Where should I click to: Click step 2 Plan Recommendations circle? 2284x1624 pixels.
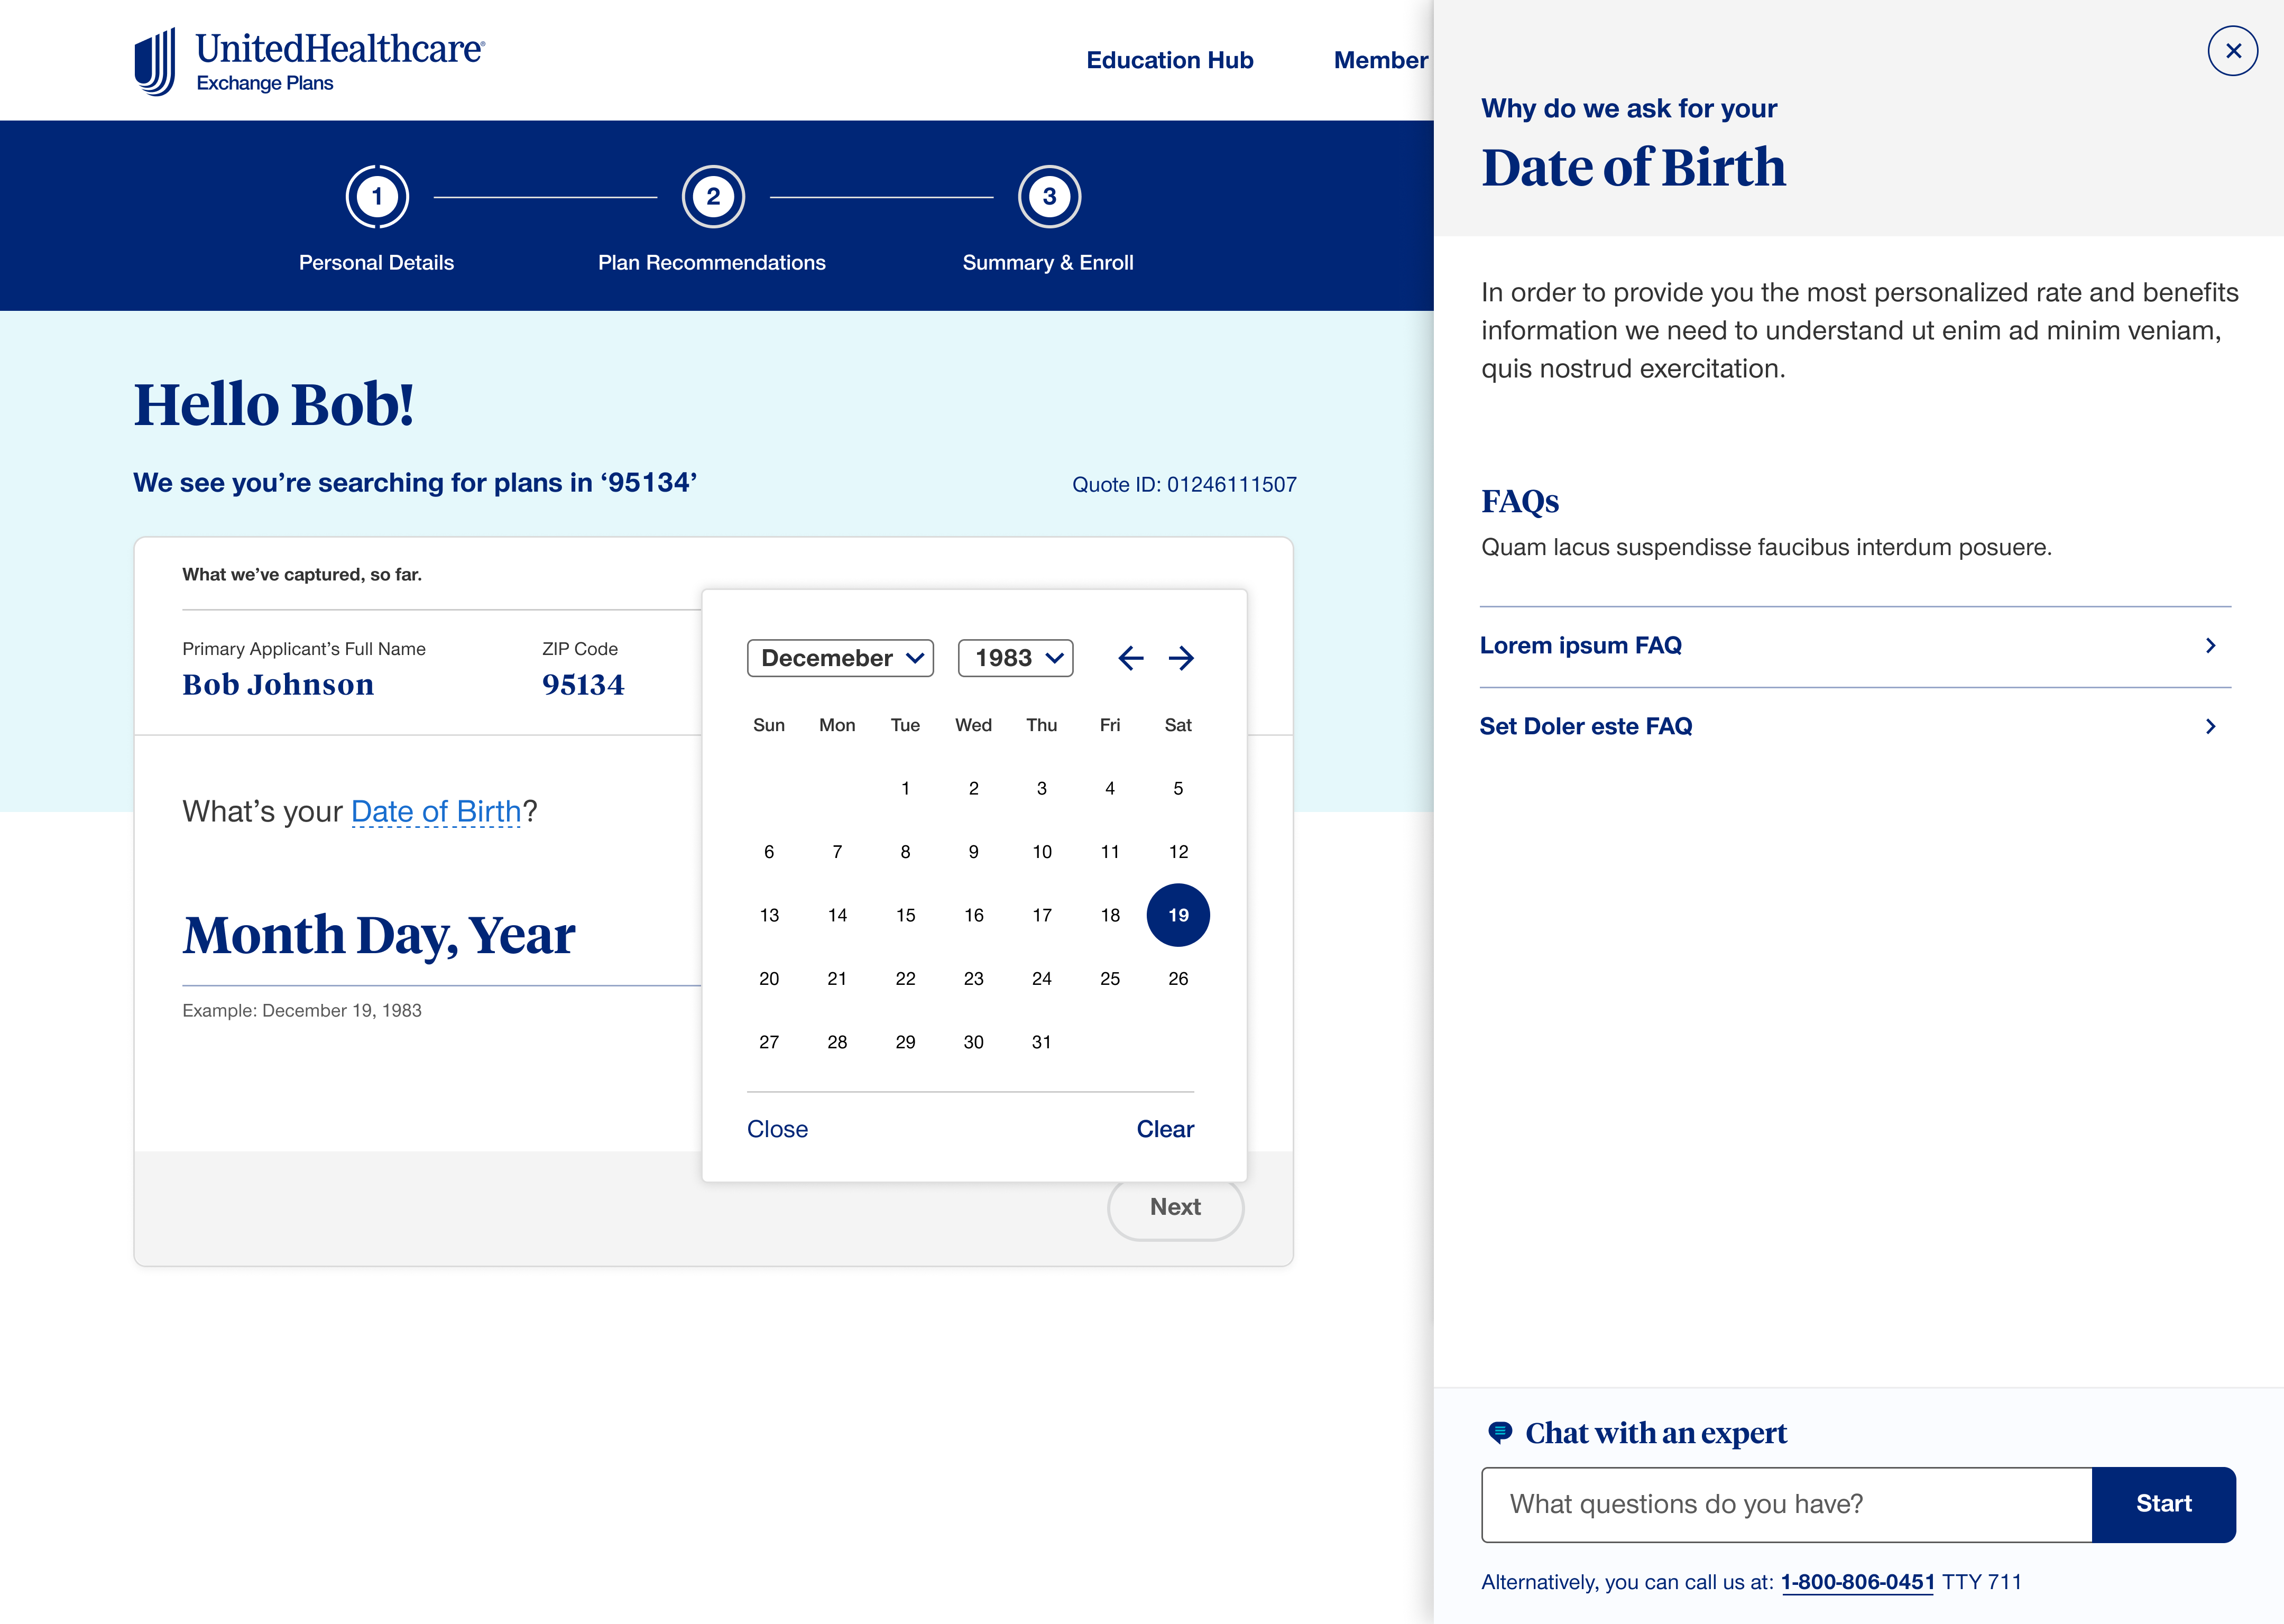pos(713,197)
